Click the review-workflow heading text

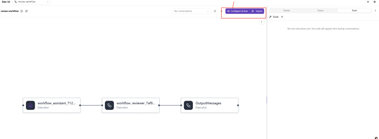(10, 11)
